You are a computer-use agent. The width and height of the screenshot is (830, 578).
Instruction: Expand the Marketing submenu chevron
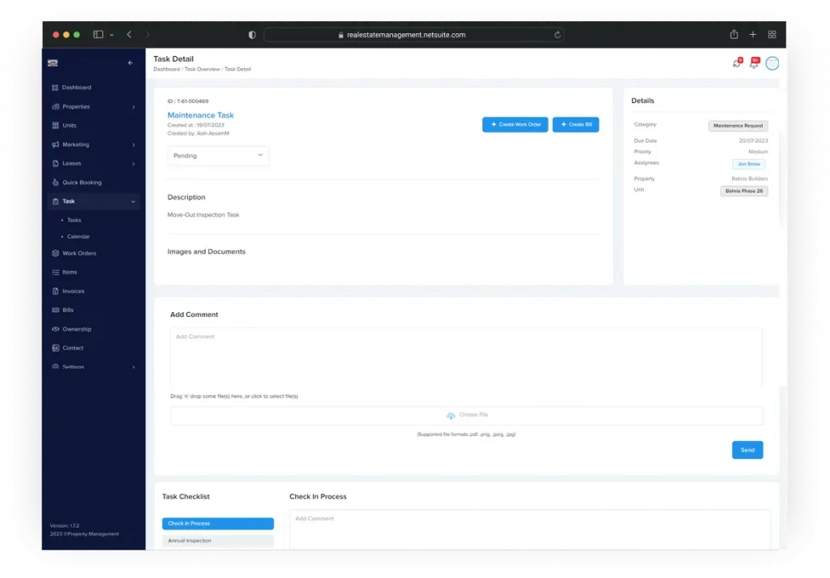point(134,145)
